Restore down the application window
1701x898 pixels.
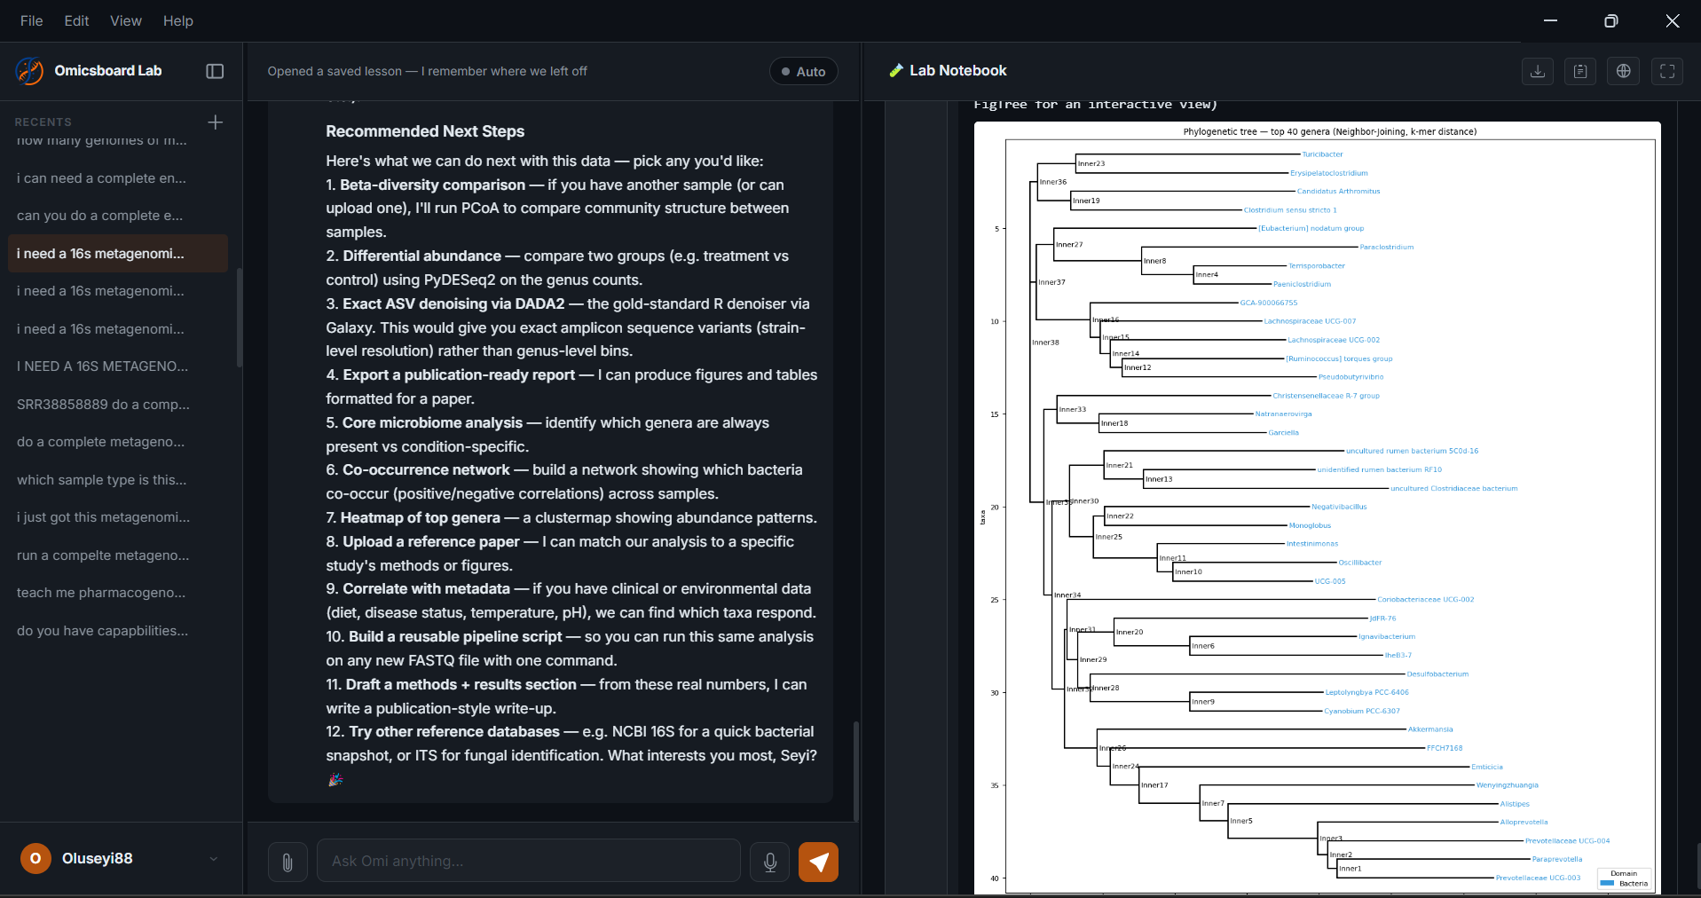1611,20
